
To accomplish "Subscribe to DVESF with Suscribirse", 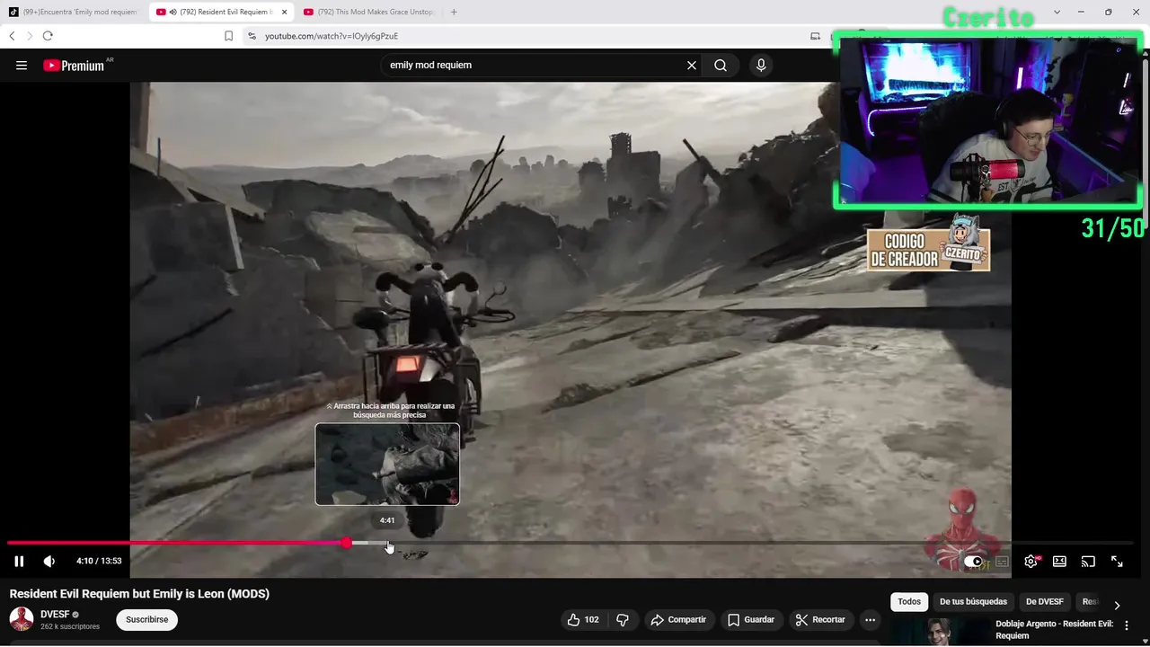I will click(x=147, y=620).
